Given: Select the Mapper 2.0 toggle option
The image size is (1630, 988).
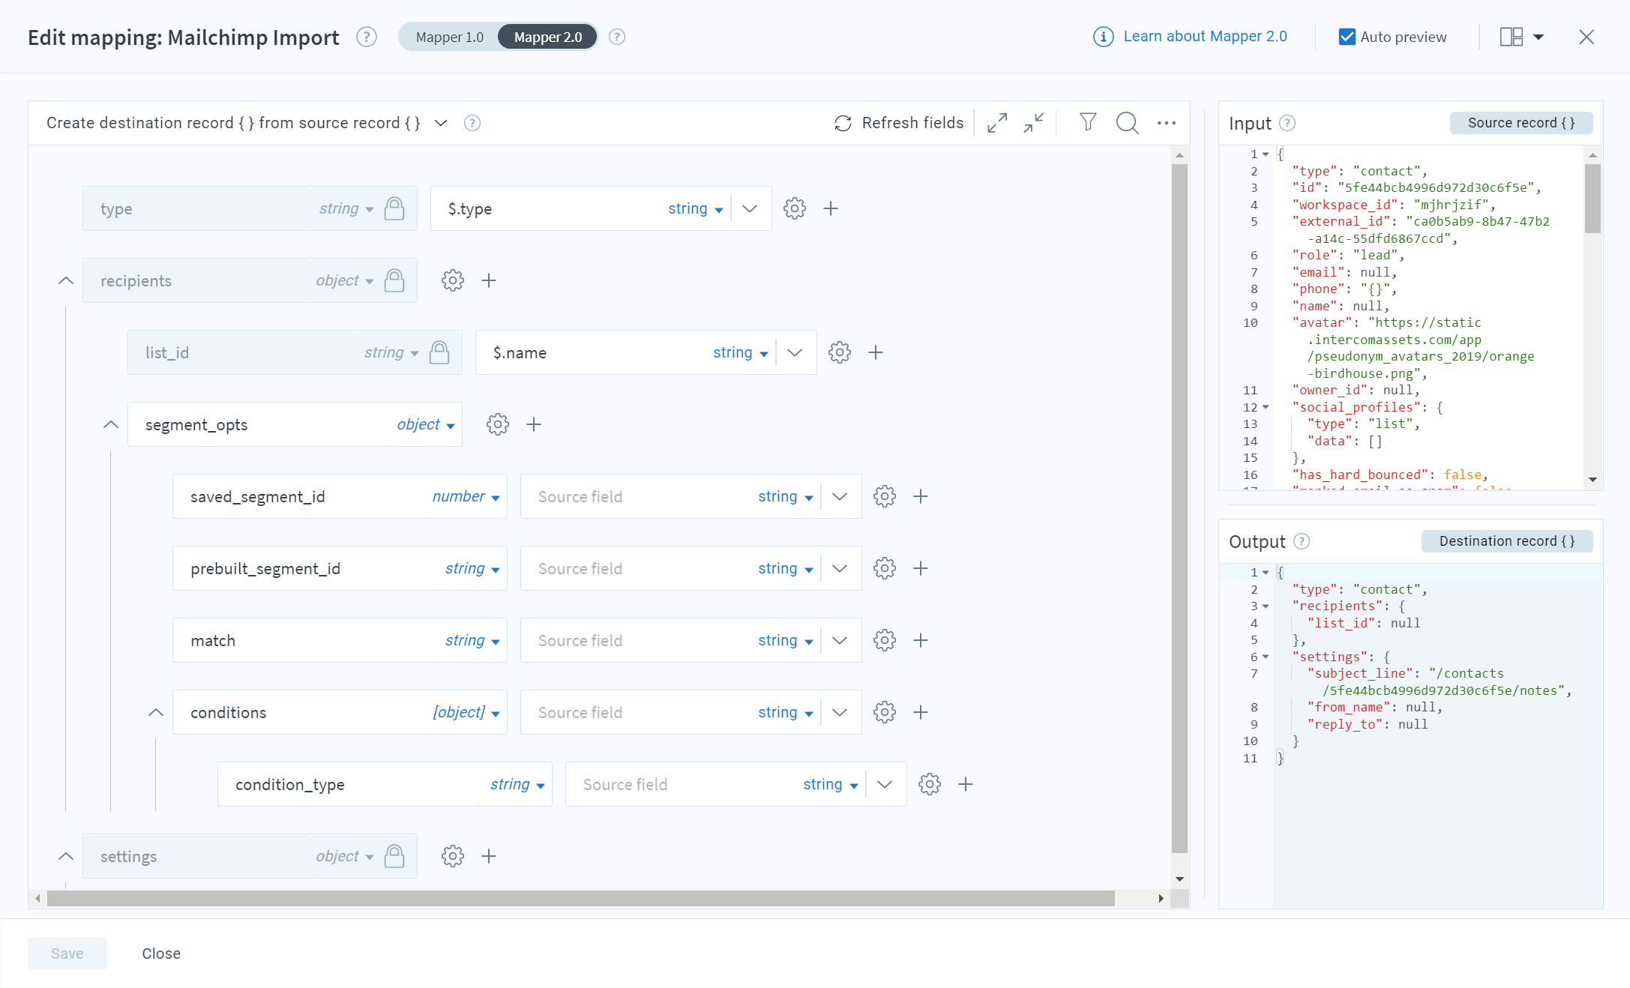Looking at the screenshot, I should point(547,37).
